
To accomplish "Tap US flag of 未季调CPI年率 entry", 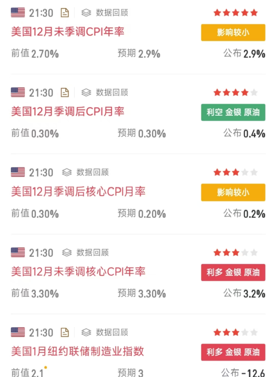I will 18,12.
